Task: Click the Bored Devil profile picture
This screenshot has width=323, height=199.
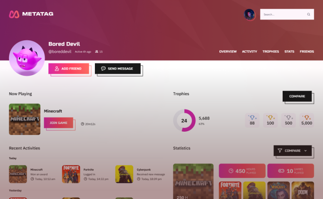Action: point(27,58)
